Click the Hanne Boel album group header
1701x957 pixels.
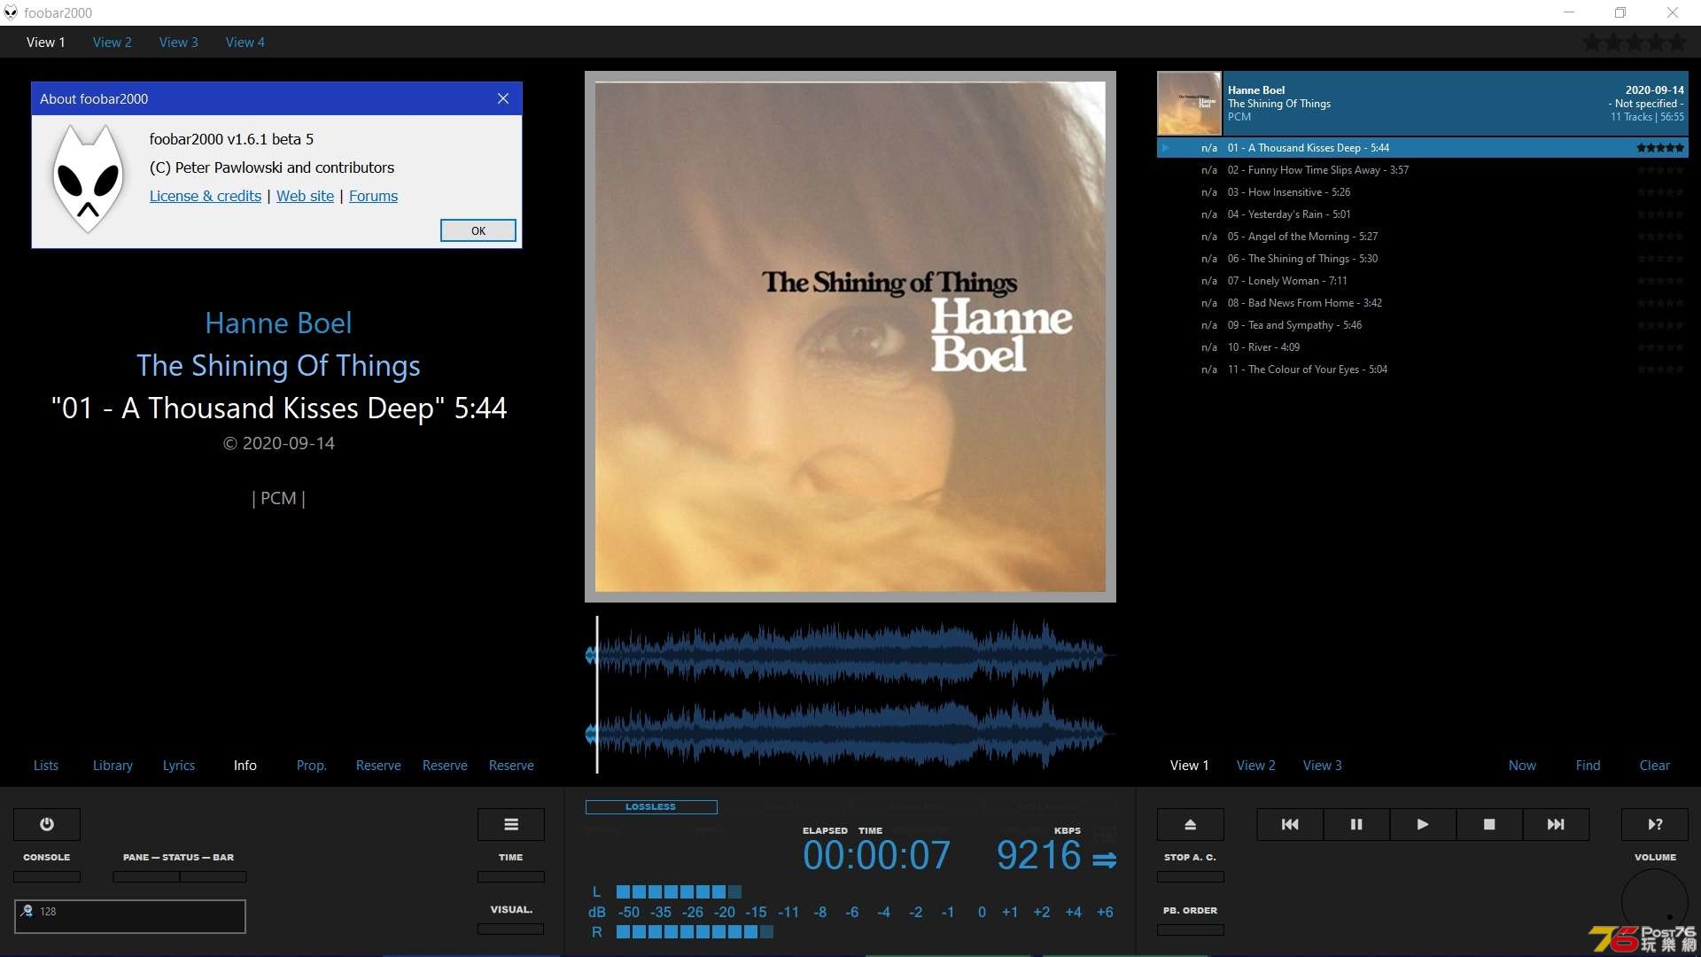(1423, 104)
